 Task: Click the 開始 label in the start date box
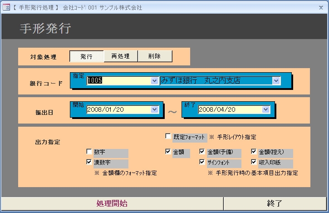pos(78,104)
